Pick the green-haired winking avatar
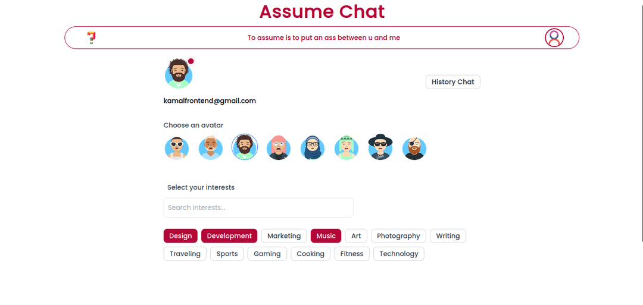Viewport: 643px width, 305px height. [347, 147]
